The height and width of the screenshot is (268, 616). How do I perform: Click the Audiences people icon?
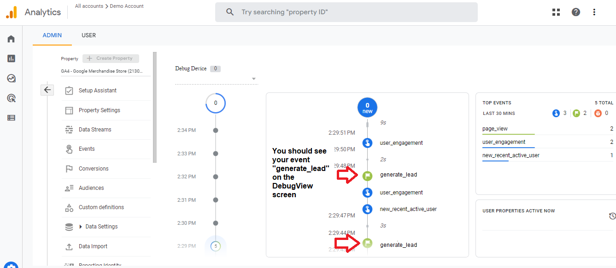[x=69, y=188]
